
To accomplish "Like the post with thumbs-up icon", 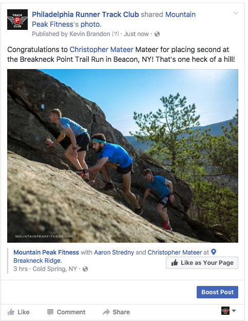I will tap(11, 312).
